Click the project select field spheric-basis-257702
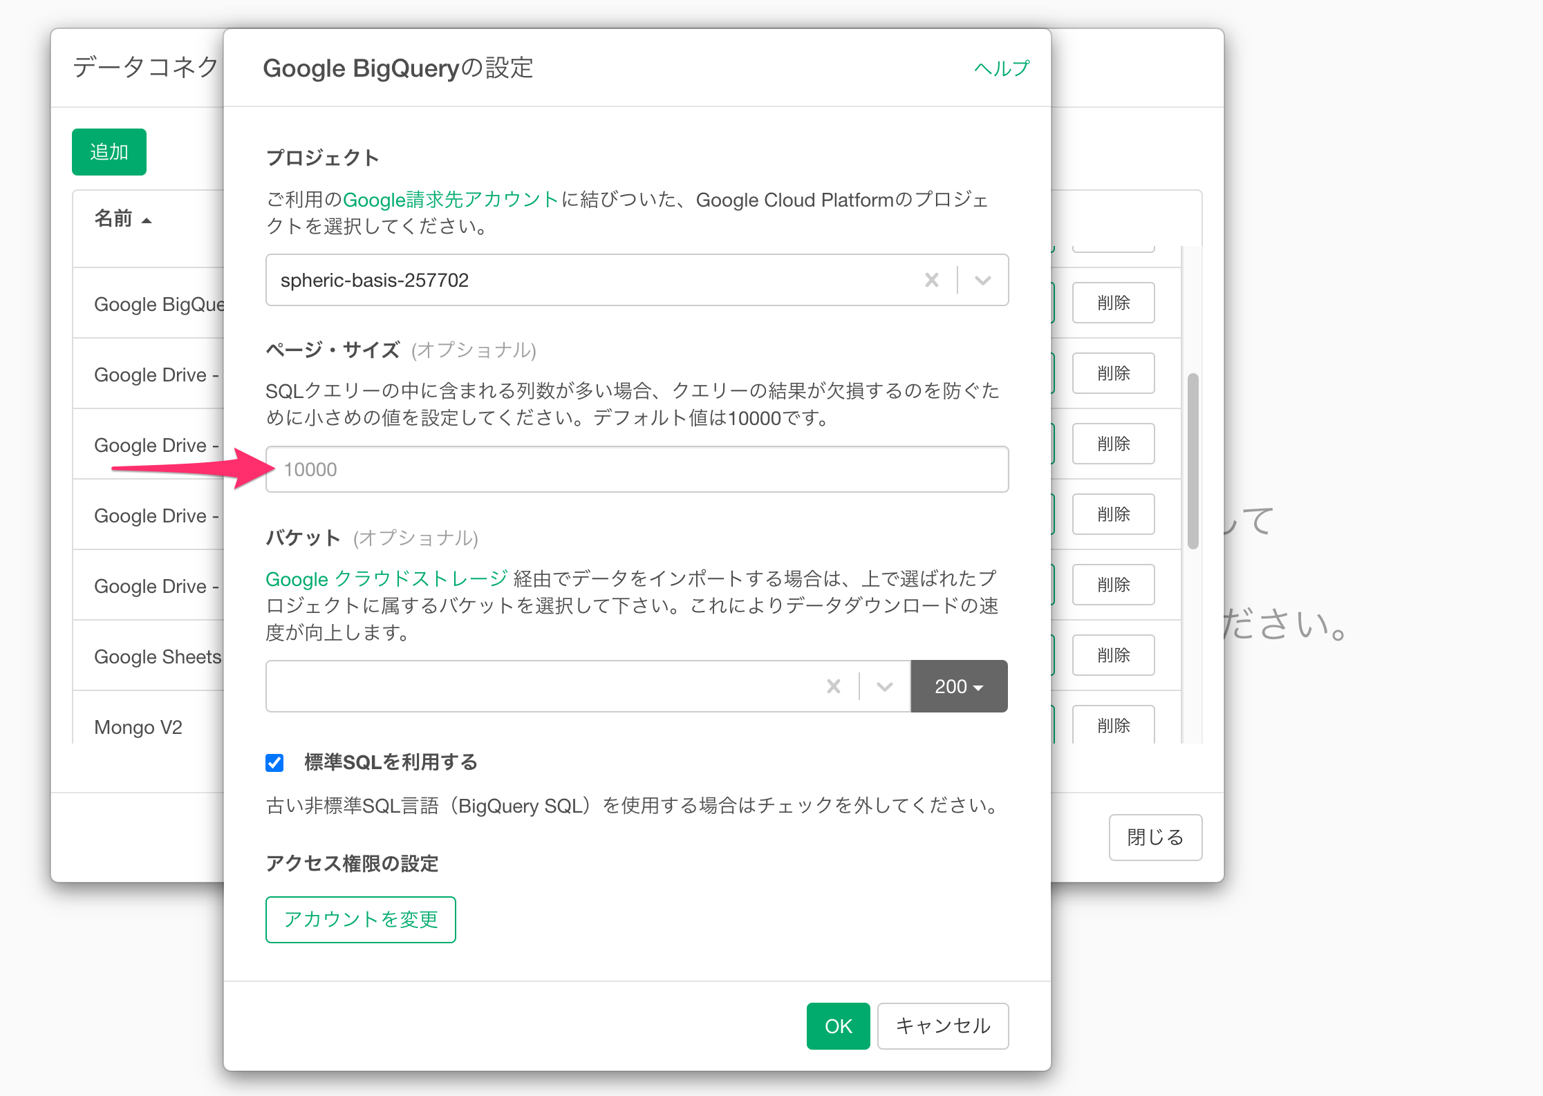Screen dimensions: 1543x1096 (637, 280)
